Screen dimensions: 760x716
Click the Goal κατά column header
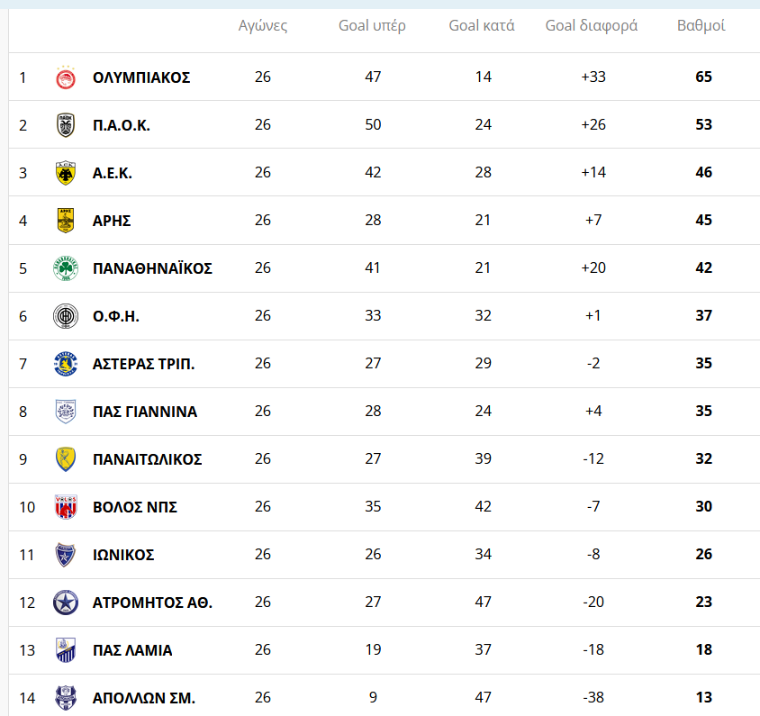[482, 25]
